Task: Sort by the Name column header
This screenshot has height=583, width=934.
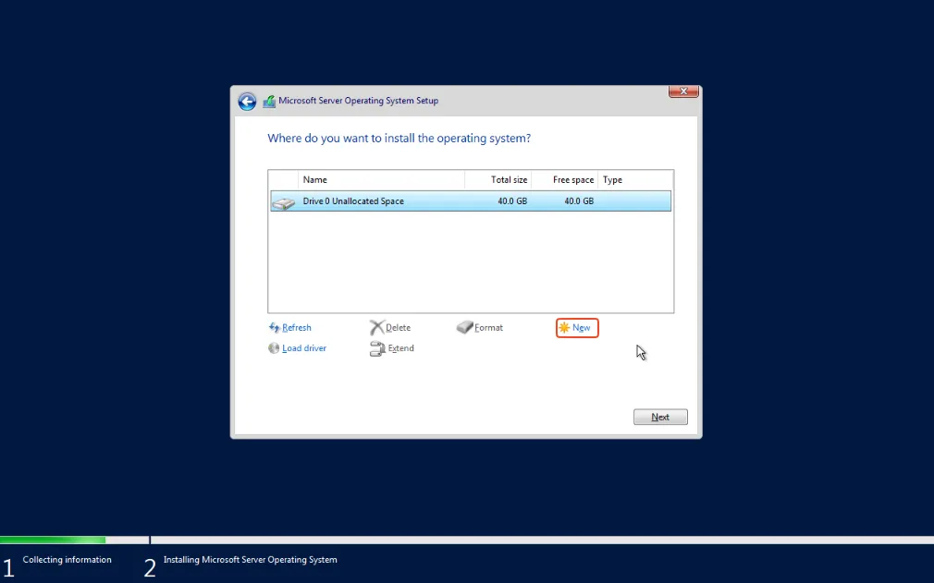Action: click(315, 179)
